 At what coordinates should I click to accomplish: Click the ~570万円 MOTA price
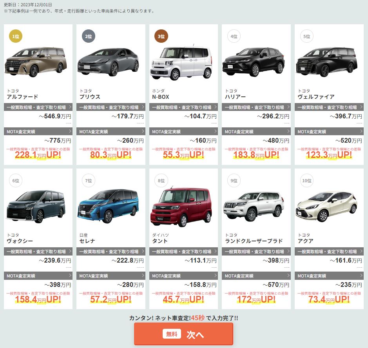[x=276, y=285]
